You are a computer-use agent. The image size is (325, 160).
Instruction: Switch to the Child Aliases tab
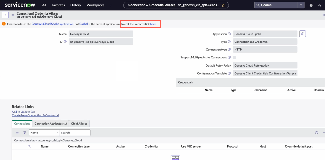[x=79, y=124]
